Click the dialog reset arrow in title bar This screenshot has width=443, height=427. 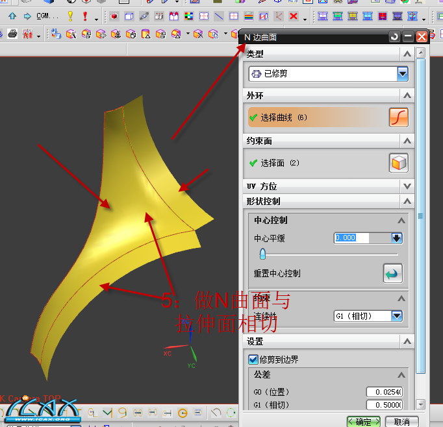coord(394,37)
